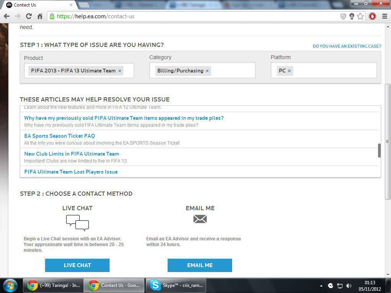Open the Windows Start orb

tap(10, 285)
